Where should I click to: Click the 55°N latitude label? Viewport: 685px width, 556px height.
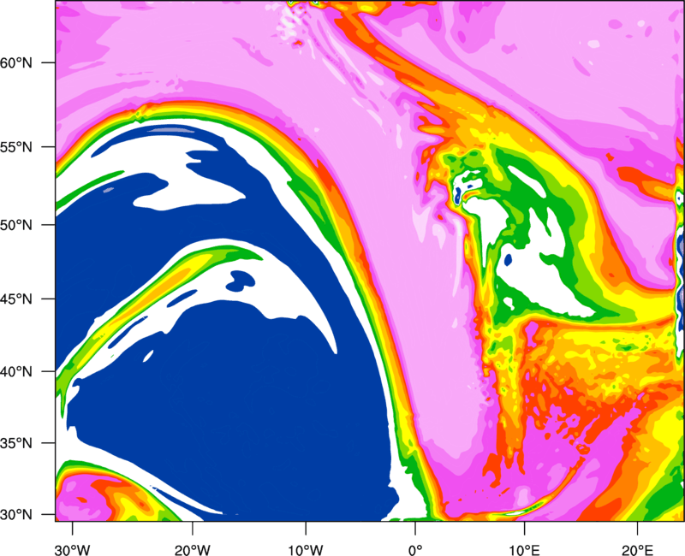[16, 147]
